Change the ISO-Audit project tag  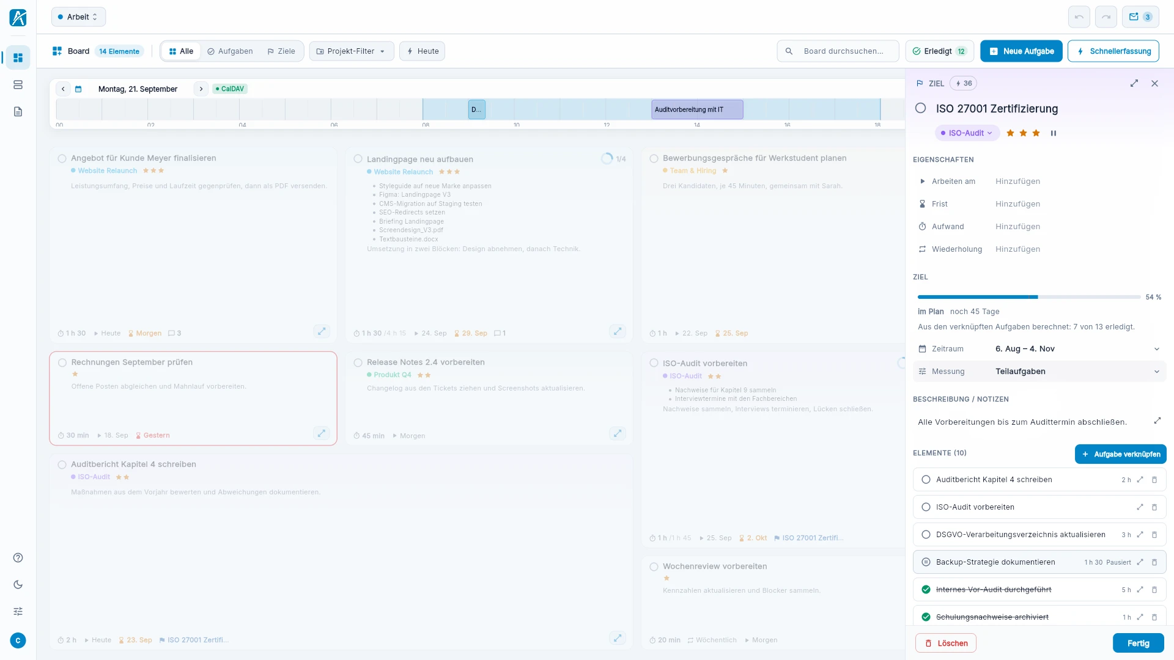click(x=967, y=133)
